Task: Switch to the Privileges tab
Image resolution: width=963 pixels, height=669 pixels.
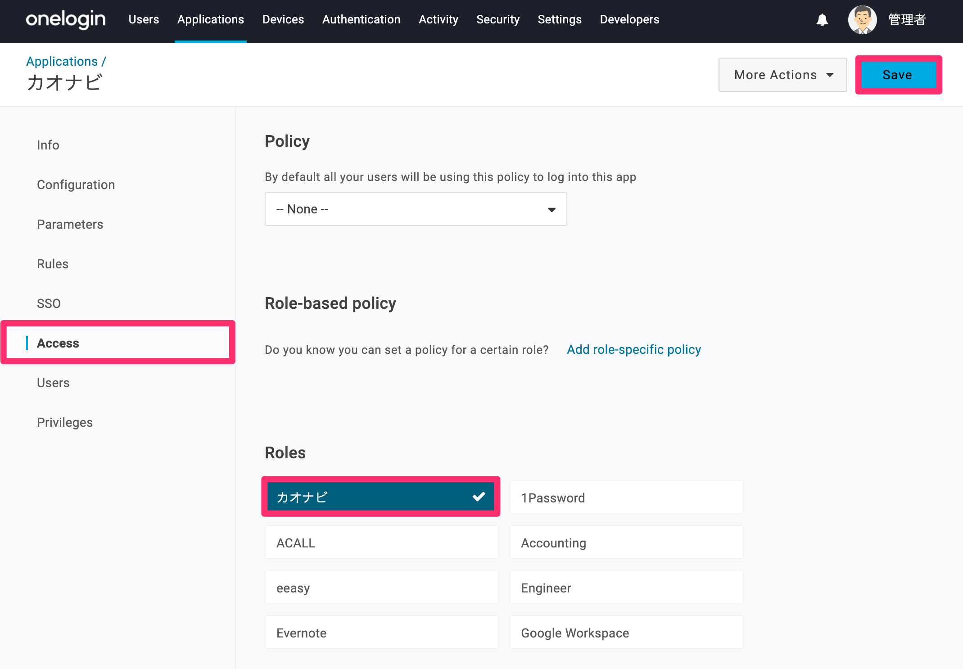Action: 65,422
